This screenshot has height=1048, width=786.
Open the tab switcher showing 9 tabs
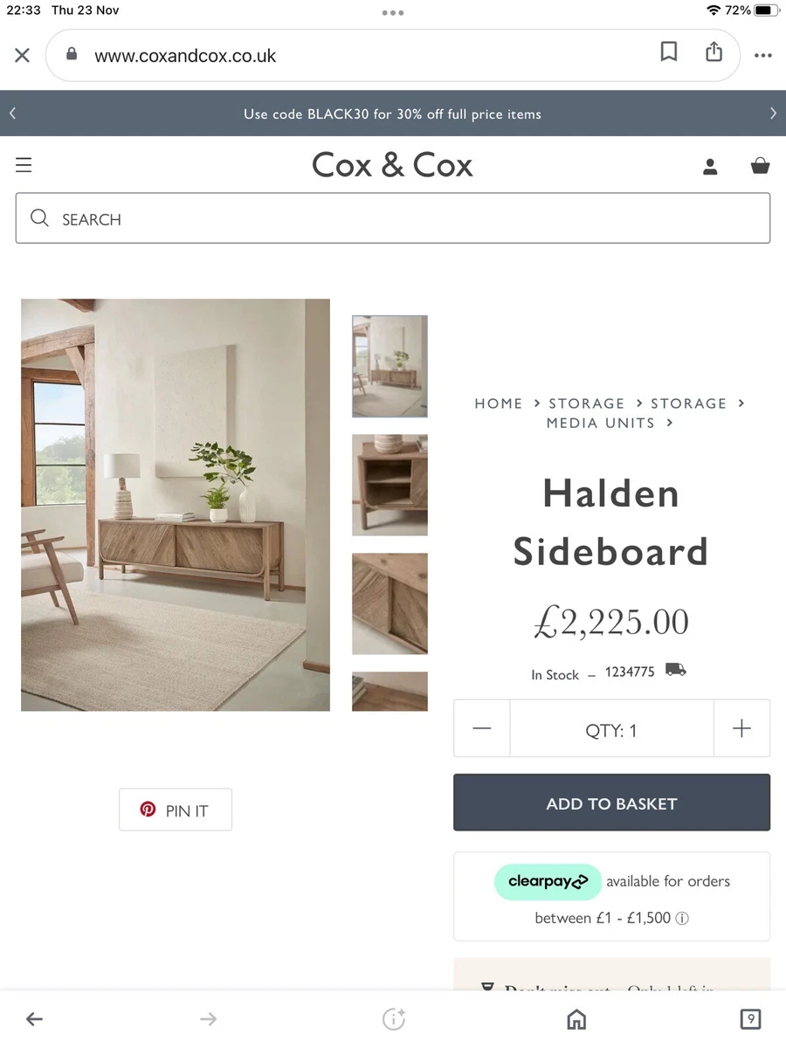pyautogui.click(x=749, y=1018)
